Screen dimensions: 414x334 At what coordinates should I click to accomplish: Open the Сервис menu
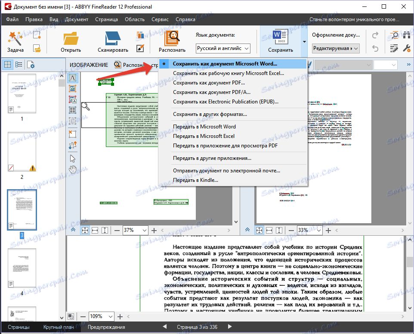160,19
